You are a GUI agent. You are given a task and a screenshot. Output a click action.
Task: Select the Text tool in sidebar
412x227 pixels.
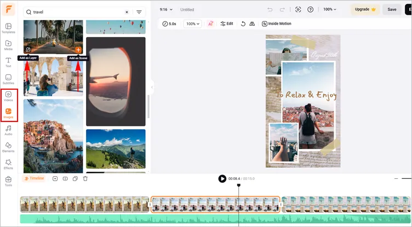click(x=8, y=62)
